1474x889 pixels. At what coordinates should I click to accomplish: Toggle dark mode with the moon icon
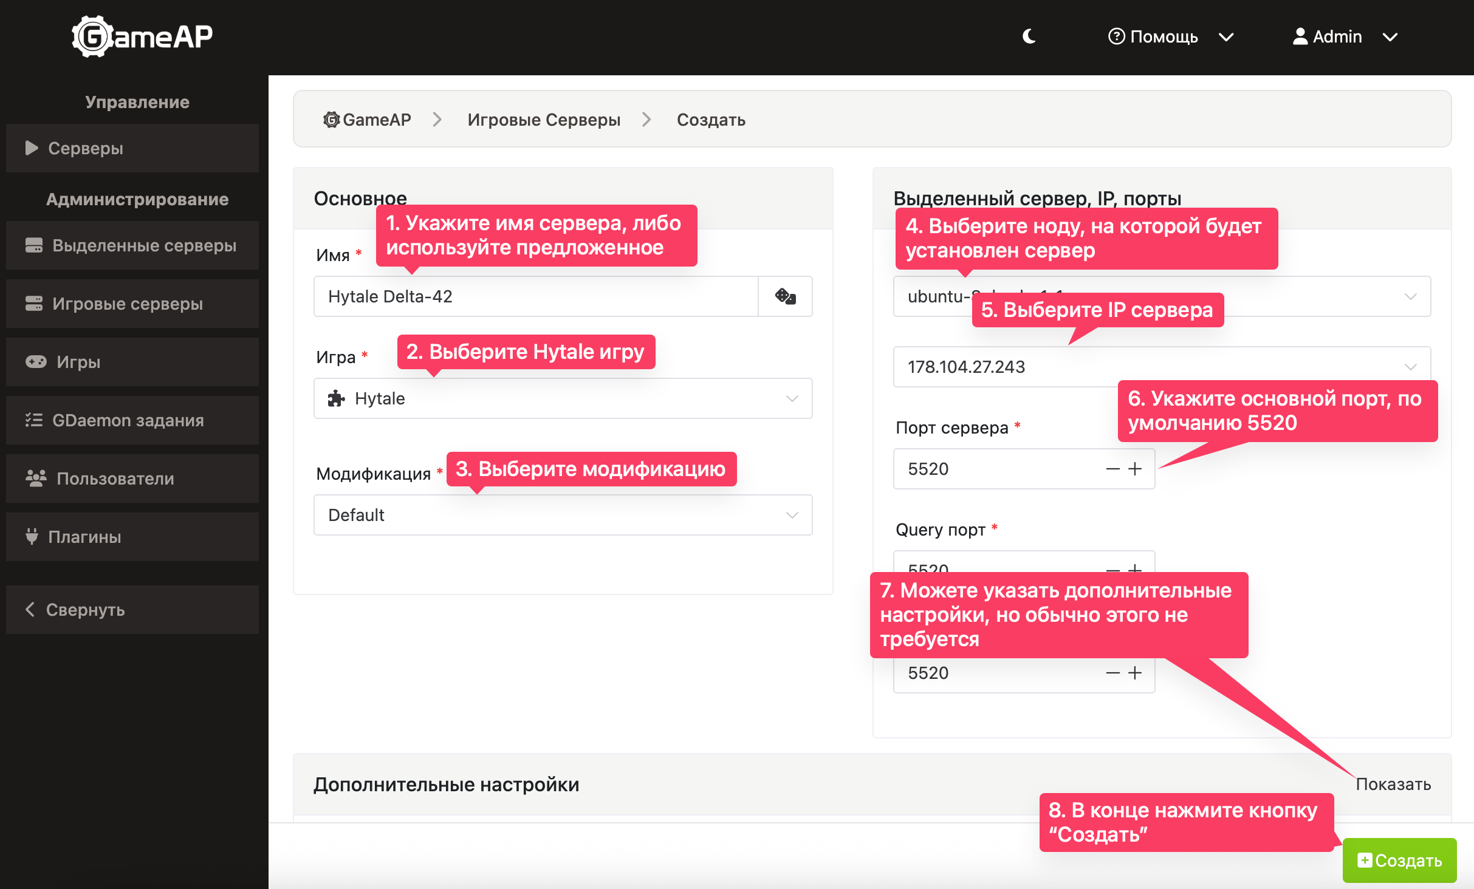(x=1029, y=36)
